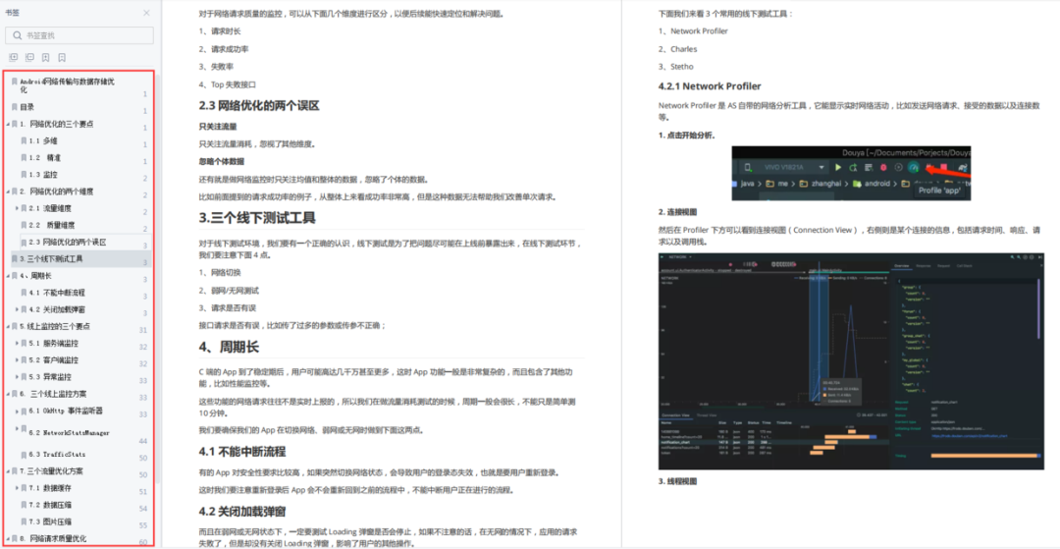Screen dimensions: 1060x549
Task: Collapse the 1. 网络优化的三个要点 node
Action: coord(8,124)
